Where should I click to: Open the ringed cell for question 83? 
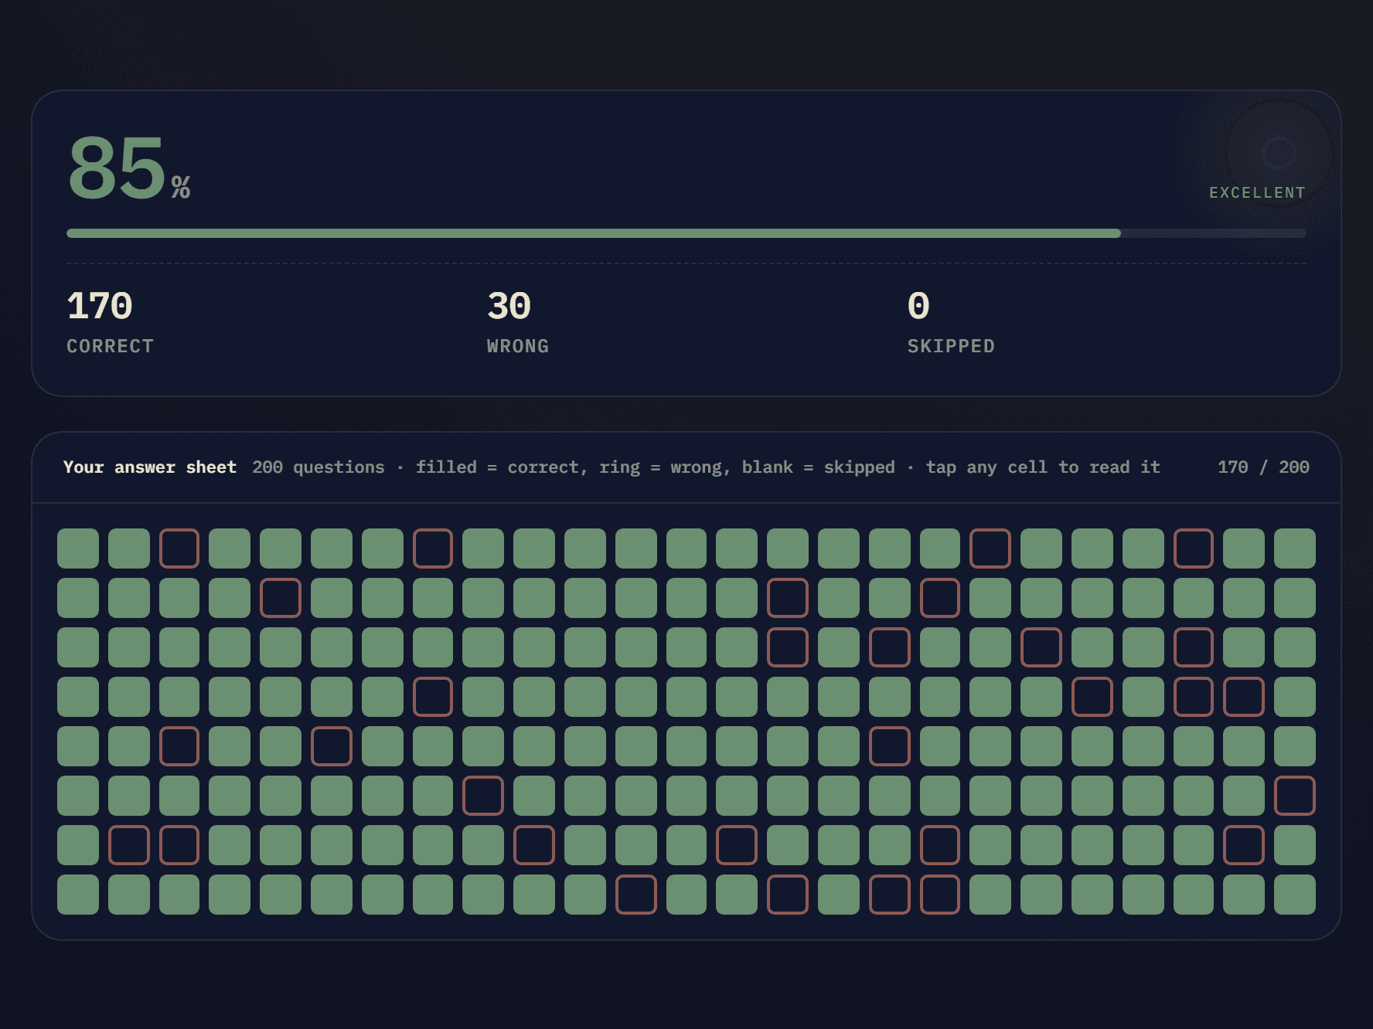pos(433,697)
